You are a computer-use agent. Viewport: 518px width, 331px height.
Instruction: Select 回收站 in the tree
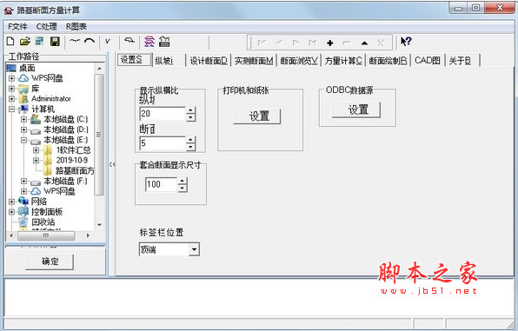(x=43, y=222)
